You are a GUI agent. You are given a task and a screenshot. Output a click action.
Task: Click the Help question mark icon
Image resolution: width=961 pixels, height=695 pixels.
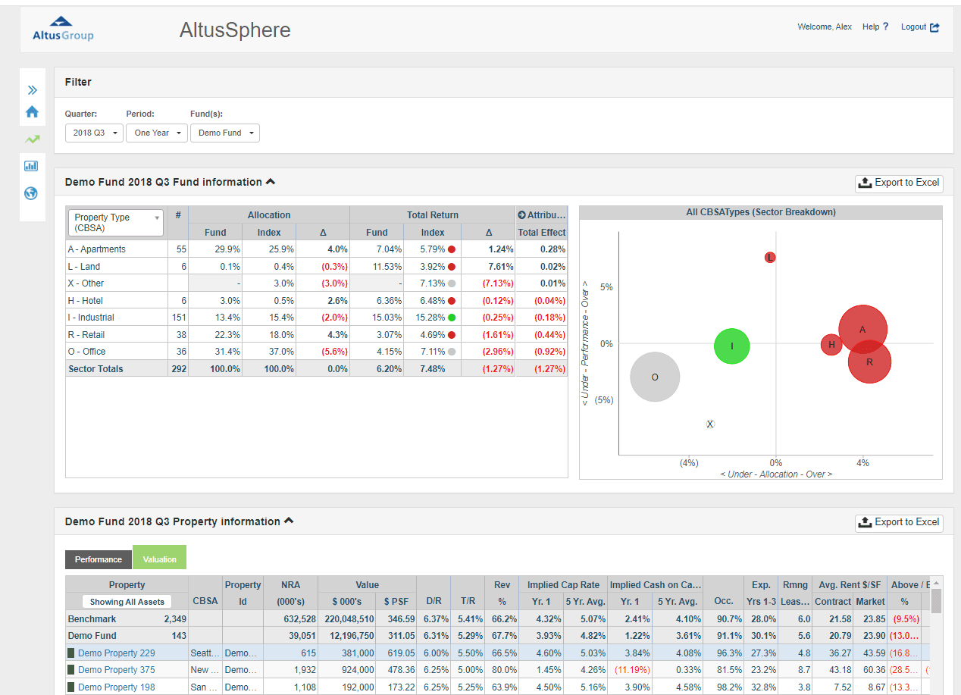point(885,27)
